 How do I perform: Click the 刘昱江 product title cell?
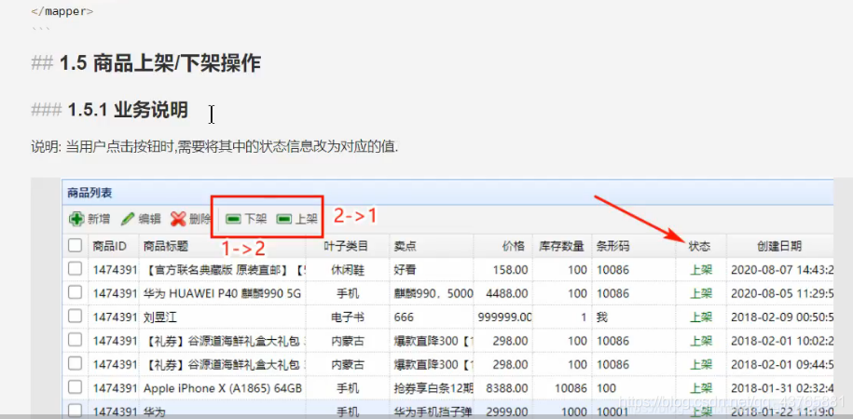tap(160, 318)
